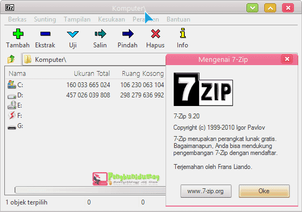Click the folder icon in the address bar
This screenshot has height=212, width=302.
28,59
